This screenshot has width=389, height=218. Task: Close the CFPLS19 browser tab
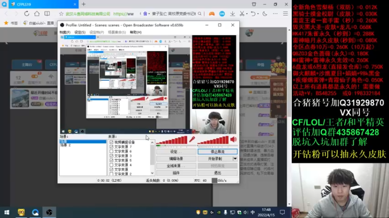point(75,4)
